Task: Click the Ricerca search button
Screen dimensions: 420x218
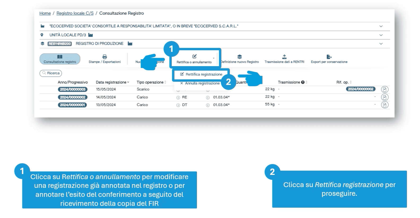Action: tap(51, 73)
